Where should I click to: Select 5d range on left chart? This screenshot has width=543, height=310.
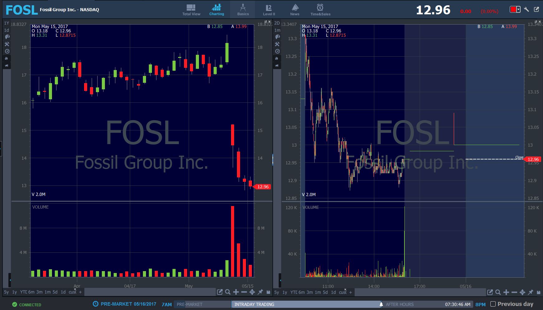[55, 292]
